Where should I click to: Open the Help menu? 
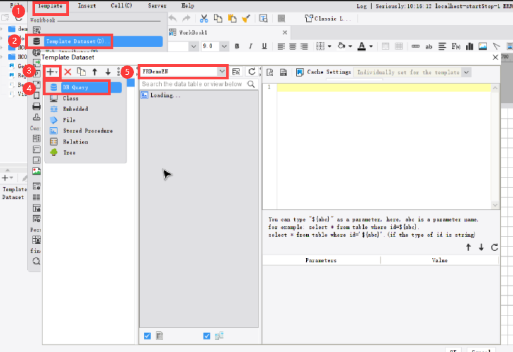(188, 6)
